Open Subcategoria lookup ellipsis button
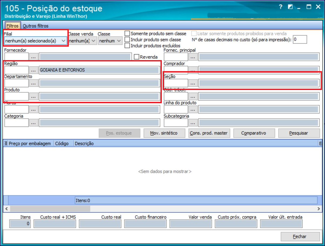This screenshot has width=325, height=246. [x=193, y=123]
